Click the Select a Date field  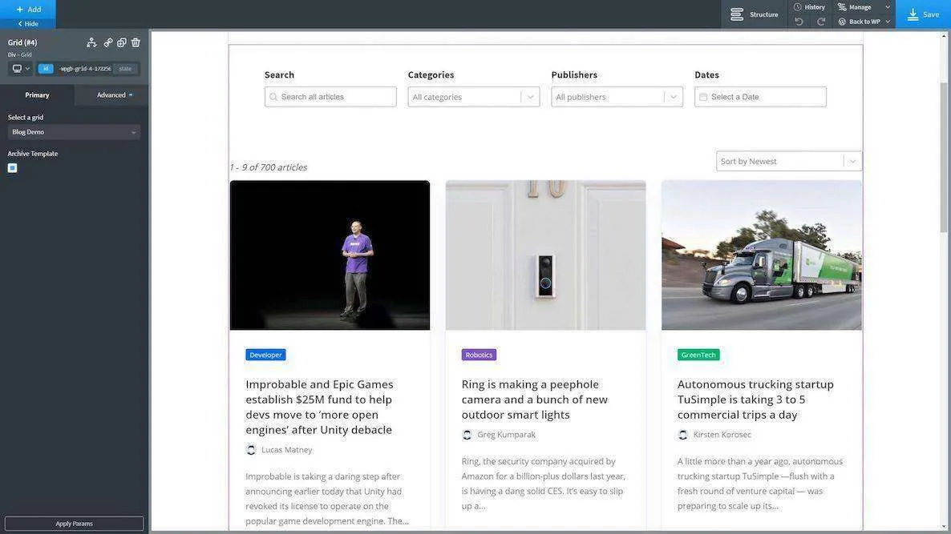[x=760, y=97]
